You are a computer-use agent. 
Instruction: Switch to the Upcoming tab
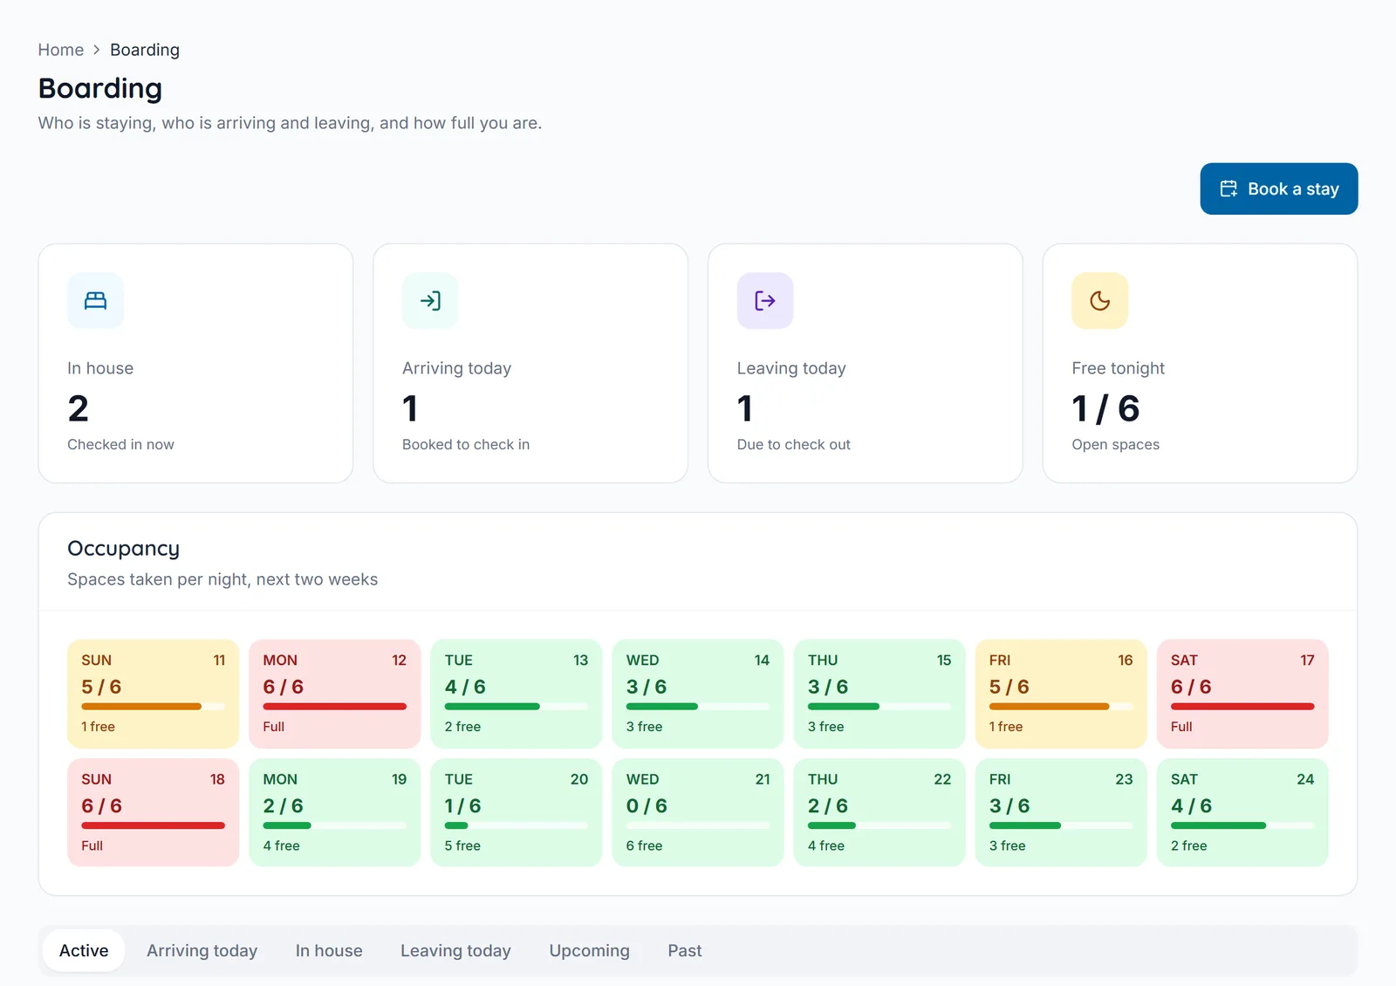[x=589, y=950]
